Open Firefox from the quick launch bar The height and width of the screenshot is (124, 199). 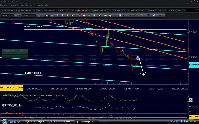pyautogui.click(x=18, y=121)
